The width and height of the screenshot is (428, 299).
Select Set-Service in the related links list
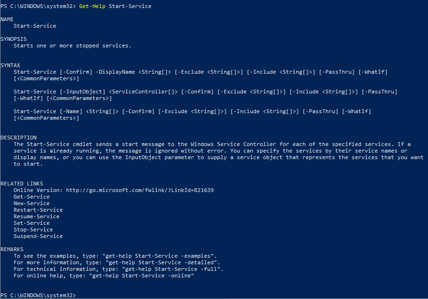pos(31,223)
